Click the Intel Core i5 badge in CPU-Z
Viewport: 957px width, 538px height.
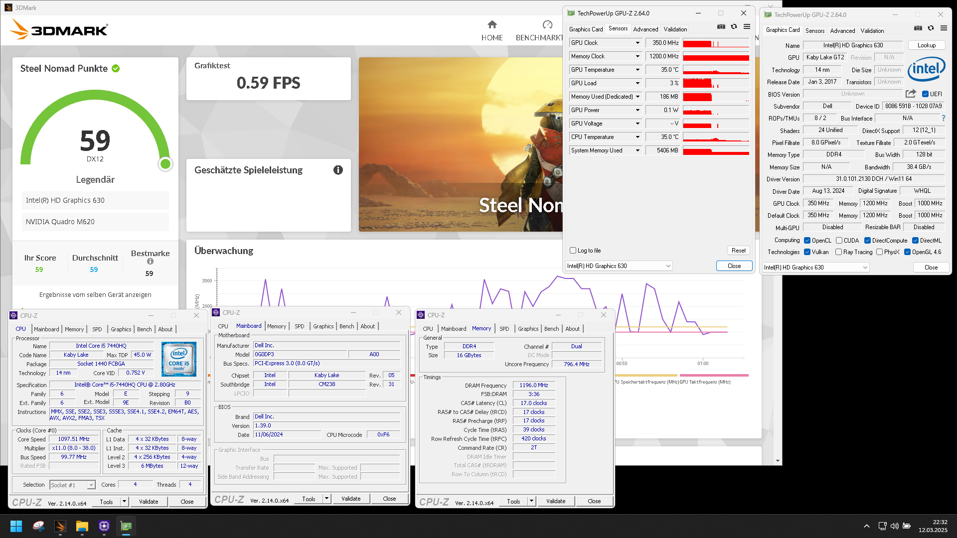pyautogui.click(x=179, y=359)
